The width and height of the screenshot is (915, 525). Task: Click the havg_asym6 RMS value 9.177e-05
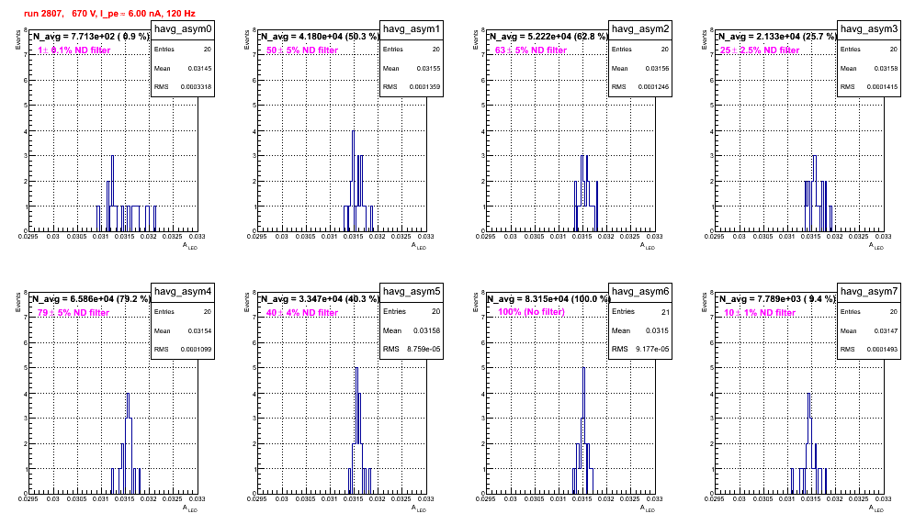click(652, 350)
